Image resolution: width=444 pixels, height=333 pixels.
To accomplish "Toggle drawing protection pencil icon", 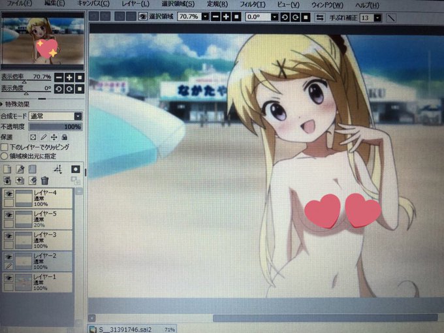I will click(43, 137).
